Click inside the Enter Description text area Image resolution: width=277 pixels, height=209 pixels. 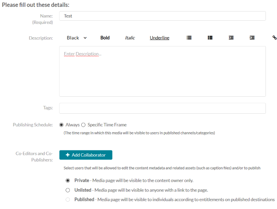point(163,71)
